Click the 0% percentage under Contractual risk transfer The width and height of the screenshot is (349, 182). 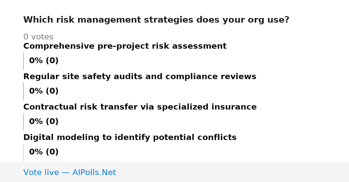[x=36, y=122]
